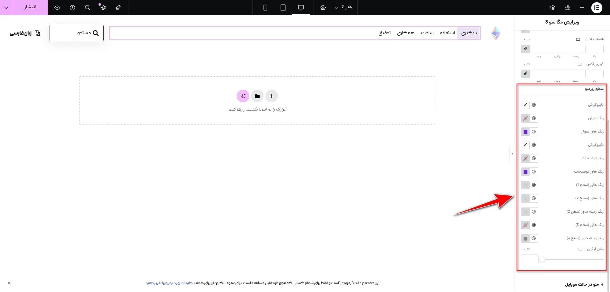Open page settings with the gear icon

point(323,8)
